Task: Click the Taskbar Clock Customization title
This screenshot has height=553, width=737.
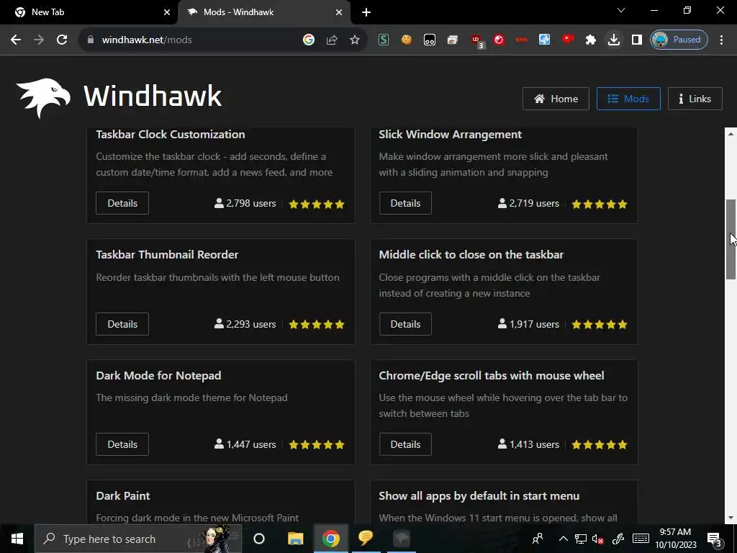Action: [170, 135]
